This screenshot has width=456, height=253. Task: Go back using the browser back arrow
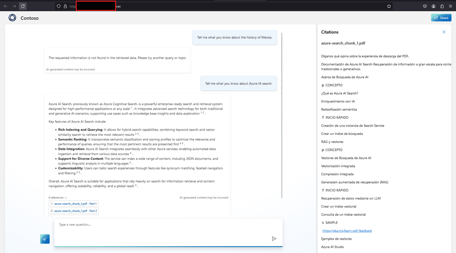[x=6, y=6]
